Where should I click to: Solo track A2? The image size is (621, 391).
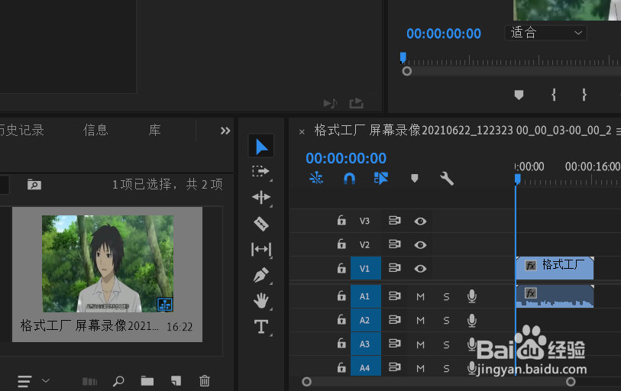click(446, 321)
